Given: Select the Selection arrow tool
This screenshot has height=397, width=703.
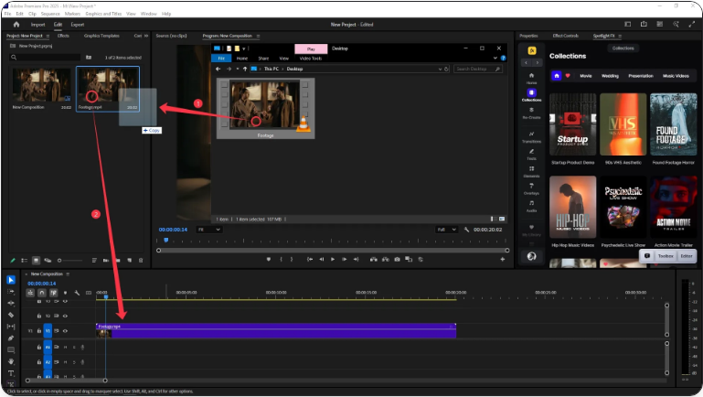Looking at the screenshot, I should 11,280.
